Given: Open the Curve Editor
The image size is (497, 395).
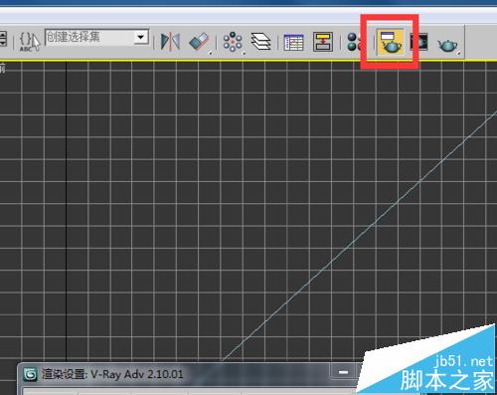Looking at the screenshot, I should pyautogui.click(x=293, y=42).
